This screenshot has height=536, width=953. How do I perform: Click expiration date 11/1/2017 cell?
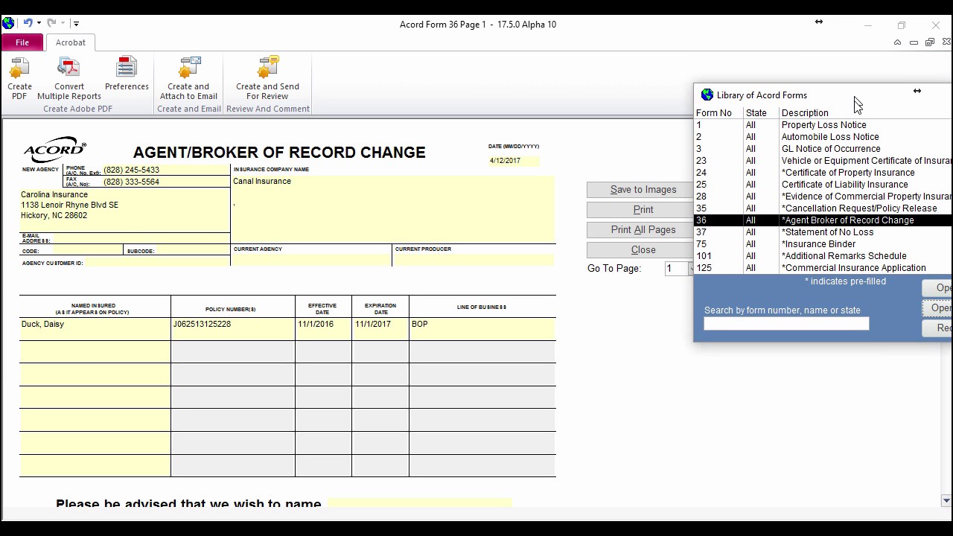click(x=380, y=329)
